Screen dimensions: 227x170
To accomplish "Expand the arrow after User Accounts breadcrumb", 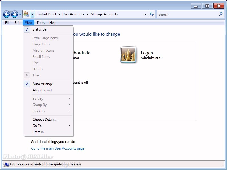I will pyautogui.click(x=87, y=14).
